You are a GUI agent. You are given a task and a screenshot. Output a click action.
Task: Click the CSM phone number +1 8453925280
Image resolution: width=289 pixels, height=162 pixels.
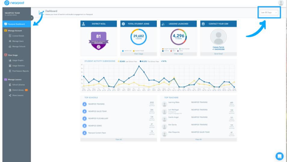tap(219, 49)
